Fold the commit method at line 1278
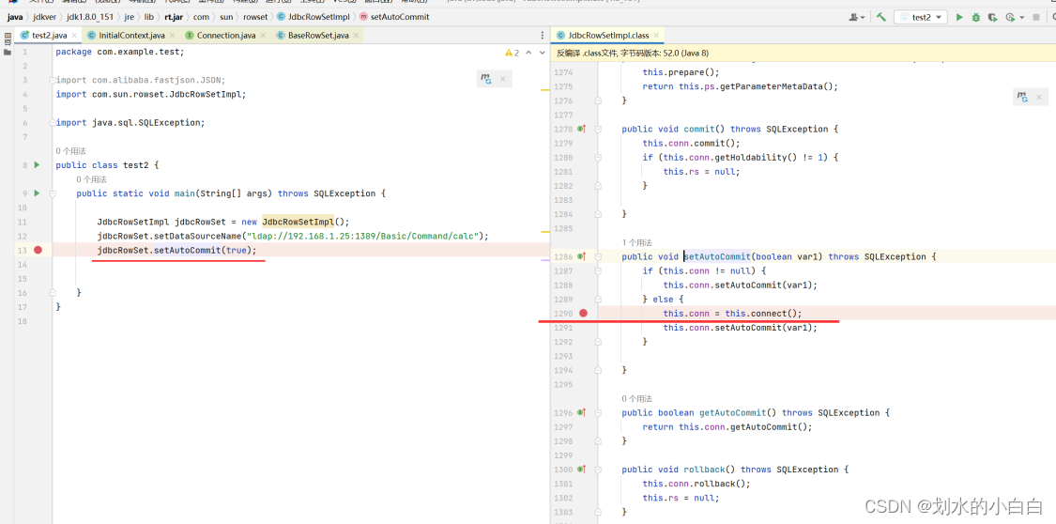The height and width of the screenshot is (524, 1056). 597,129
